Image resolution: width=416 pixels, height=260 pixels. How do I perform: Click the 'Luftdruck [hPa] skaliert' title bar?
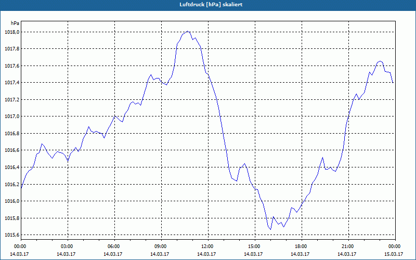coord(208,5)
